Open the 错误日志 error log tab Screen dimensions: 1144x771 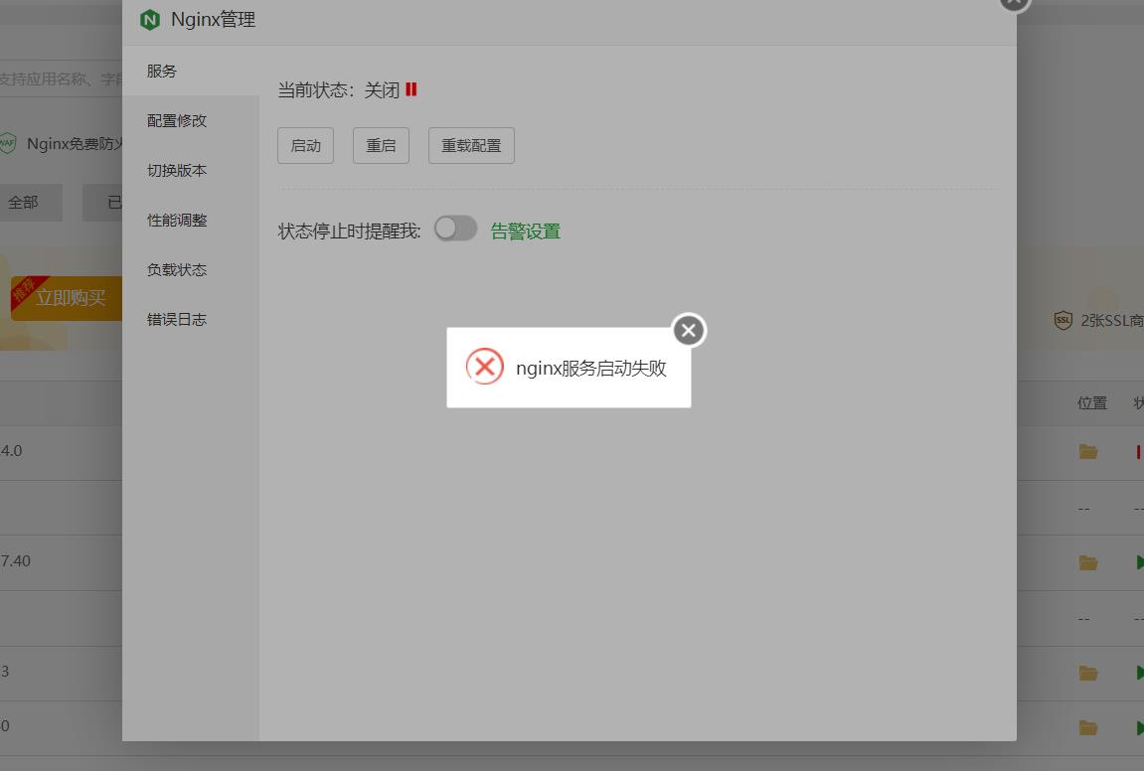tap(191, 319)
